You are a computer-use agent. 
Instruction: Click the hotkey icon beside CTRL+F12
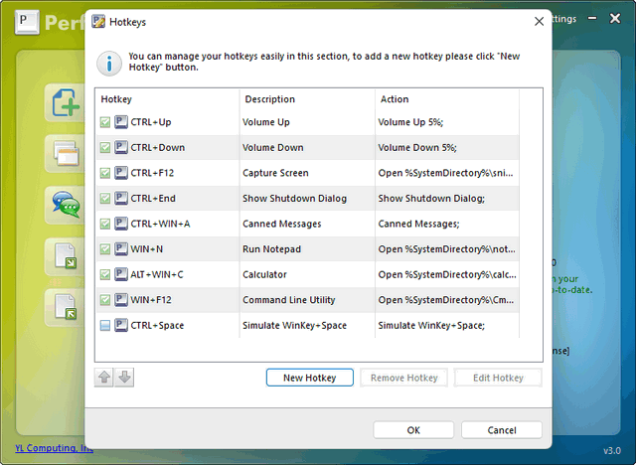coord(121,173)
